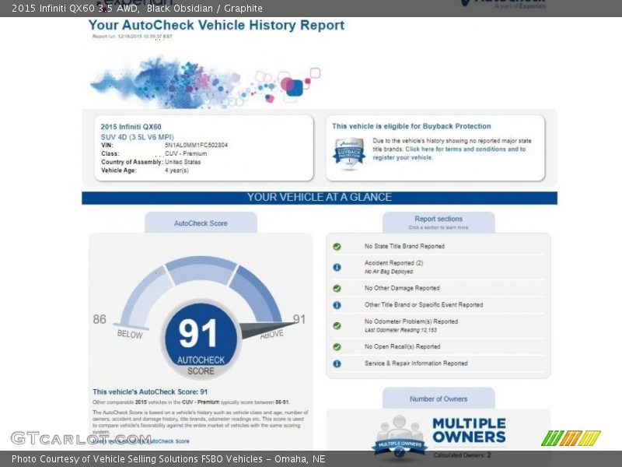Click green check beside No Odometer Problem(s) Reported
Viewport: 622px width, 467px height.
337,325
